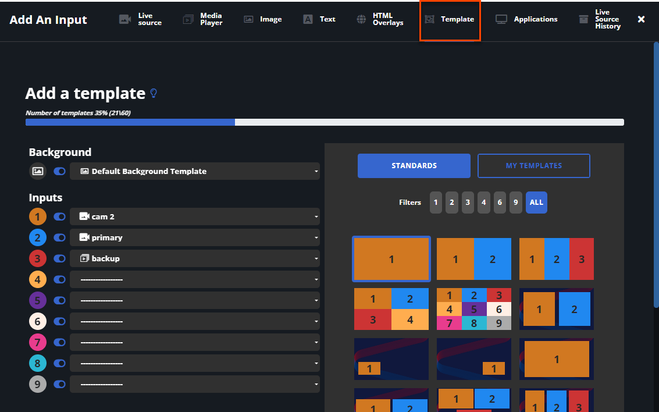
Task: Select the three-column split template
Action: click(x=557, y=259)
